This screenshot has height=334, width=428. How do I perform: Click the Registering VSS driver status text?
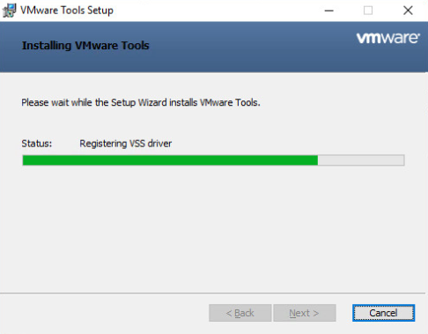(126, 144)
